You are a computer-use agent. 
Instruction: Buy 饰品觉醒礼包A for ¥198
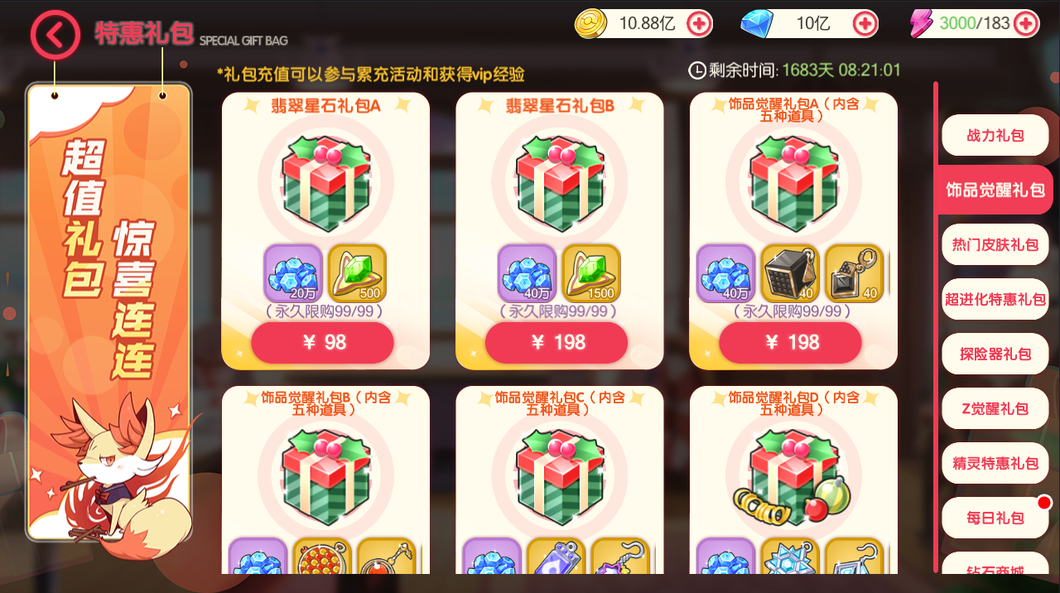791,343
